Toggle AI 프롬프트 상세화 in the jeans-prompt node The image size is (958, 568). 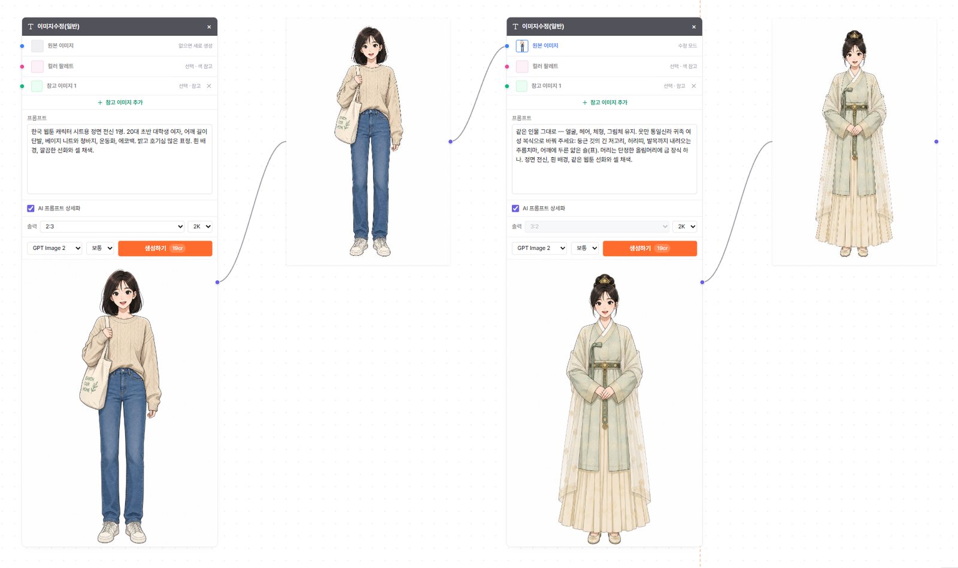(31, 209)
